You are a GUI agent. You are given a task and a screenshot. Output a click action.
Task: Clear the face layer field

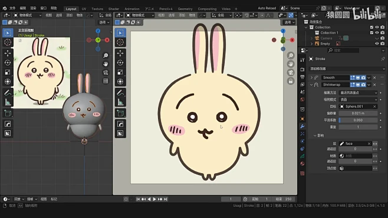[369, 144]
